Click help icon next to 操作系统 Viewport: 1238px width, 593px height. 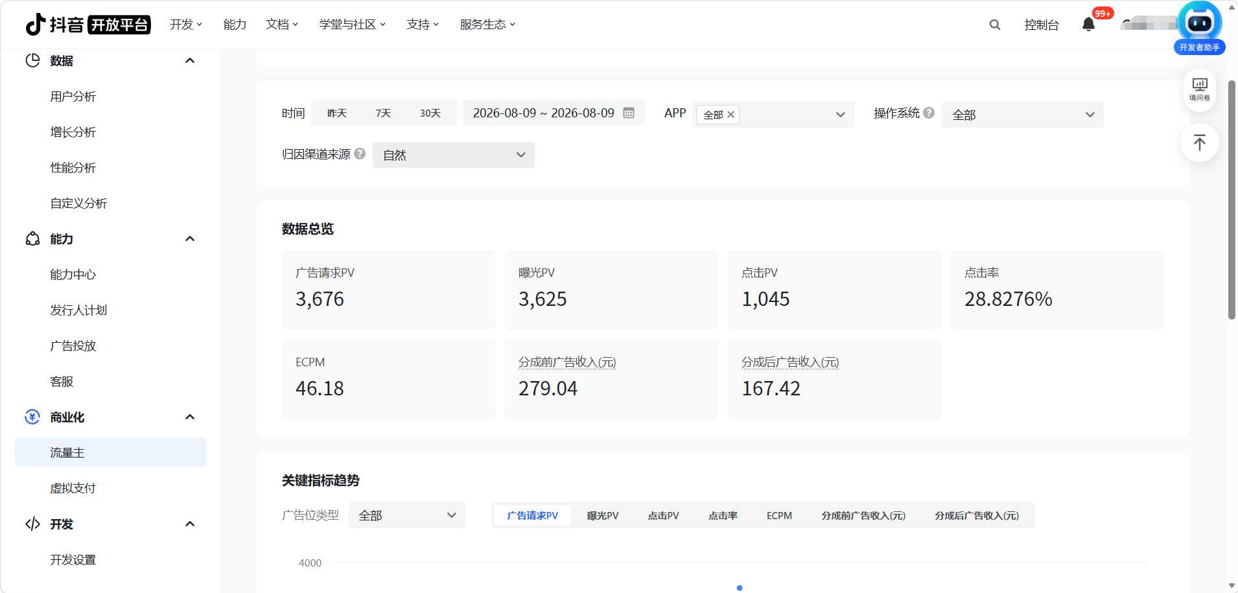[x=929, y=113]
